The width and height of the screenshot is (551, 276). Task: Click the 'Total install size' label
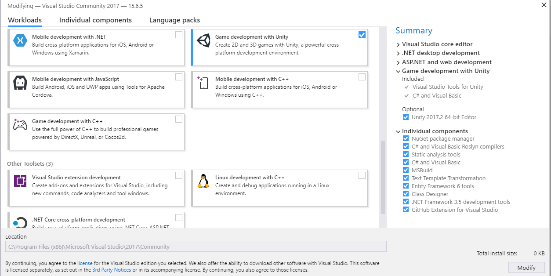pyautogui.click(x=497, y=254)
